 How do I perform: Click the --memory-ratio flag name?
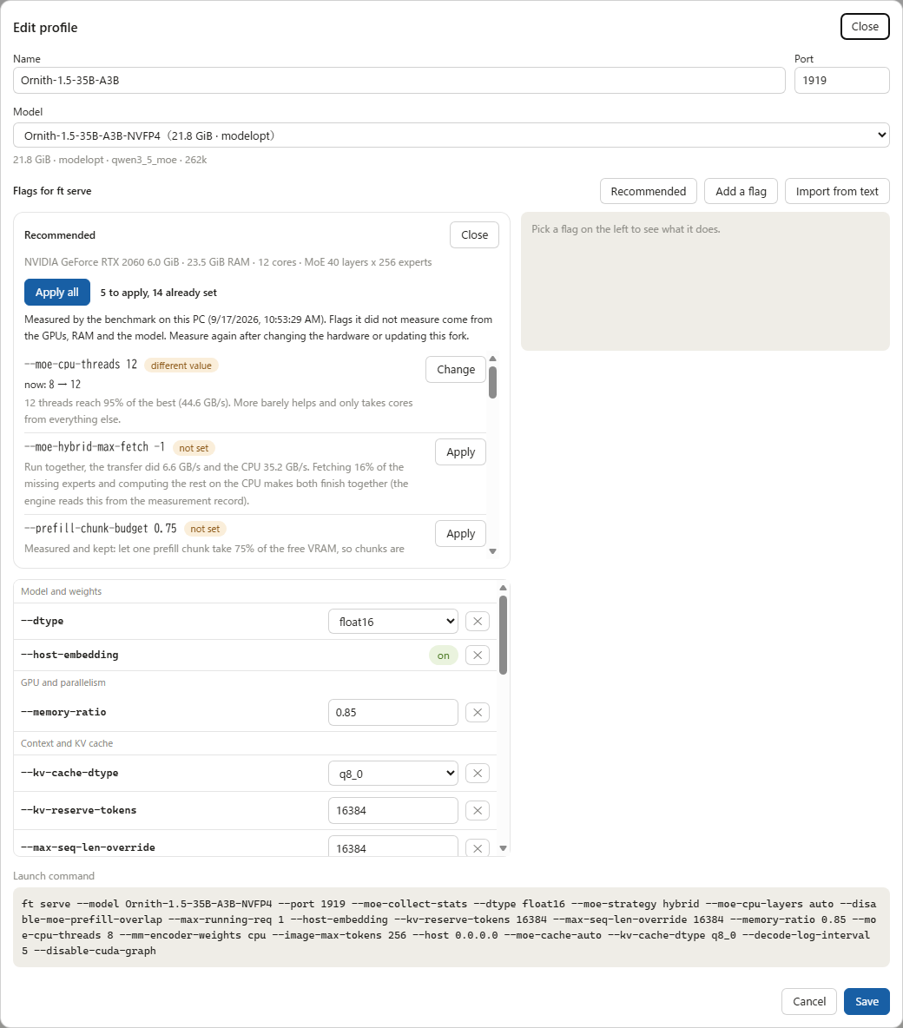63,712
